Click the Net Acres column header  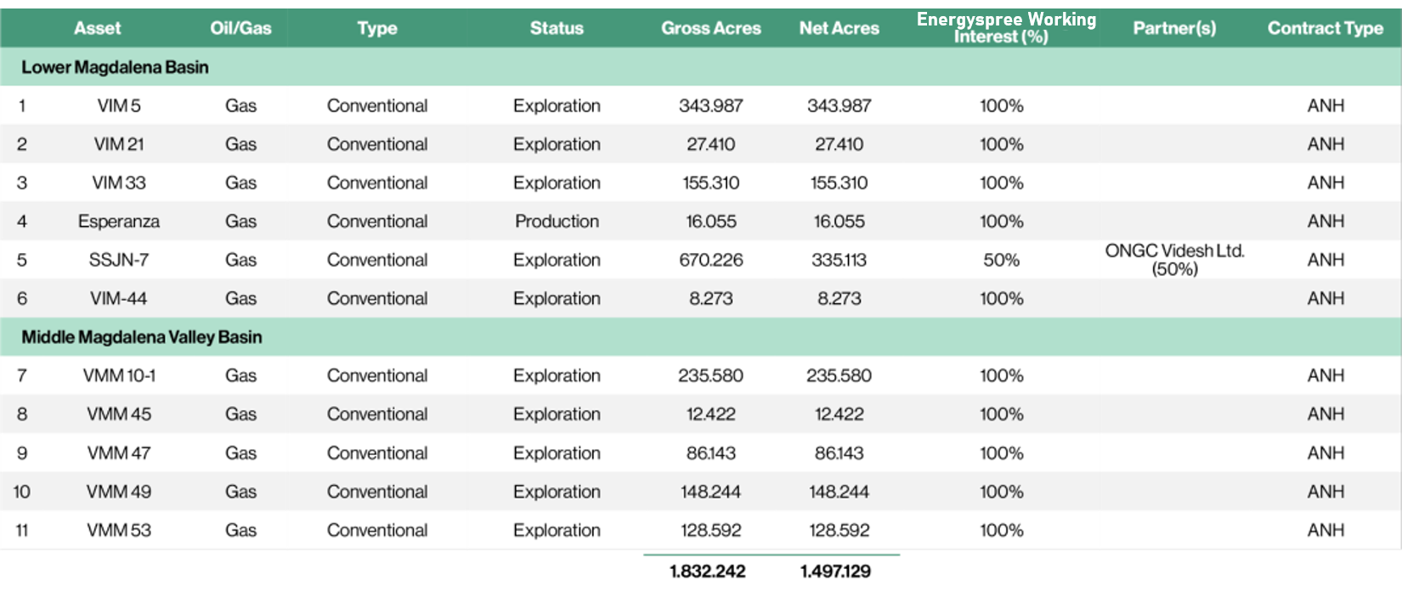coord(839,28)
